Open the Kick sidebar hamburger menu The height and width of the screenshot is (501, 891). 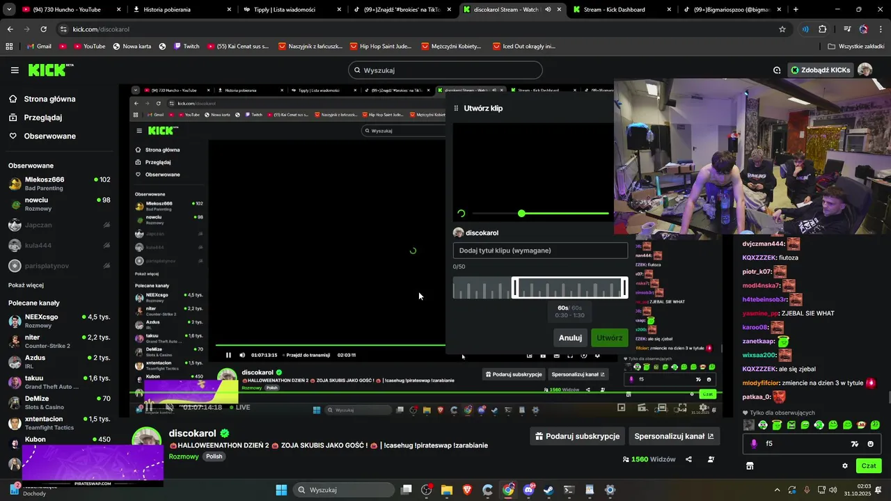click(x=15, y=70)
